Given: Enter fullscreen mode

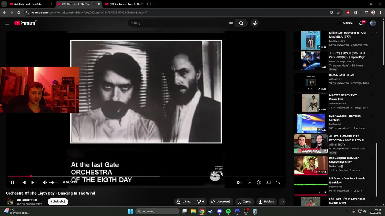Looking at the screenshot, I should (x=278, y=182).
